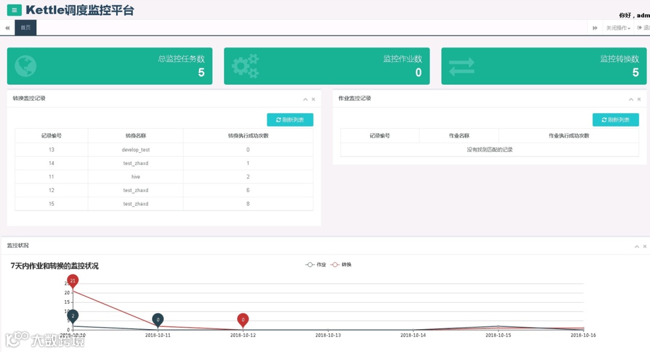Toggle the green hamburger menu button
The image size is (650, 352).
pos(14,10)
